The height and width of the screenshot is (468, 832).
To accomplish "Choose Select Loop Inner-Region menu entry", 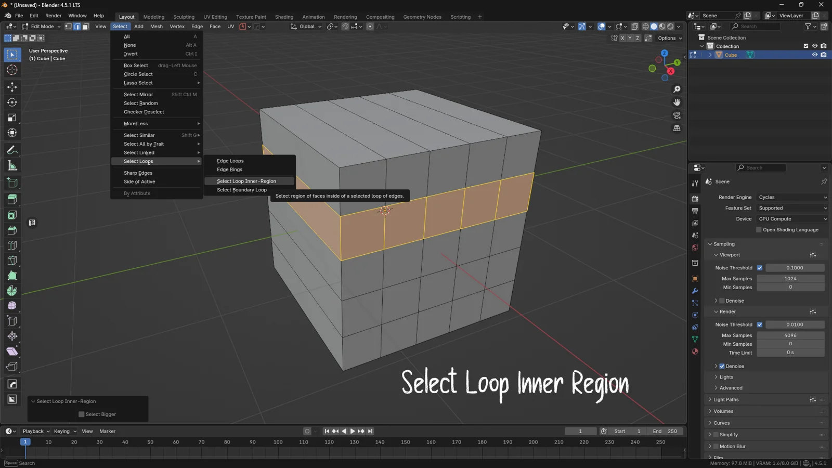I will pyautogui.click(x=249, y=181).
